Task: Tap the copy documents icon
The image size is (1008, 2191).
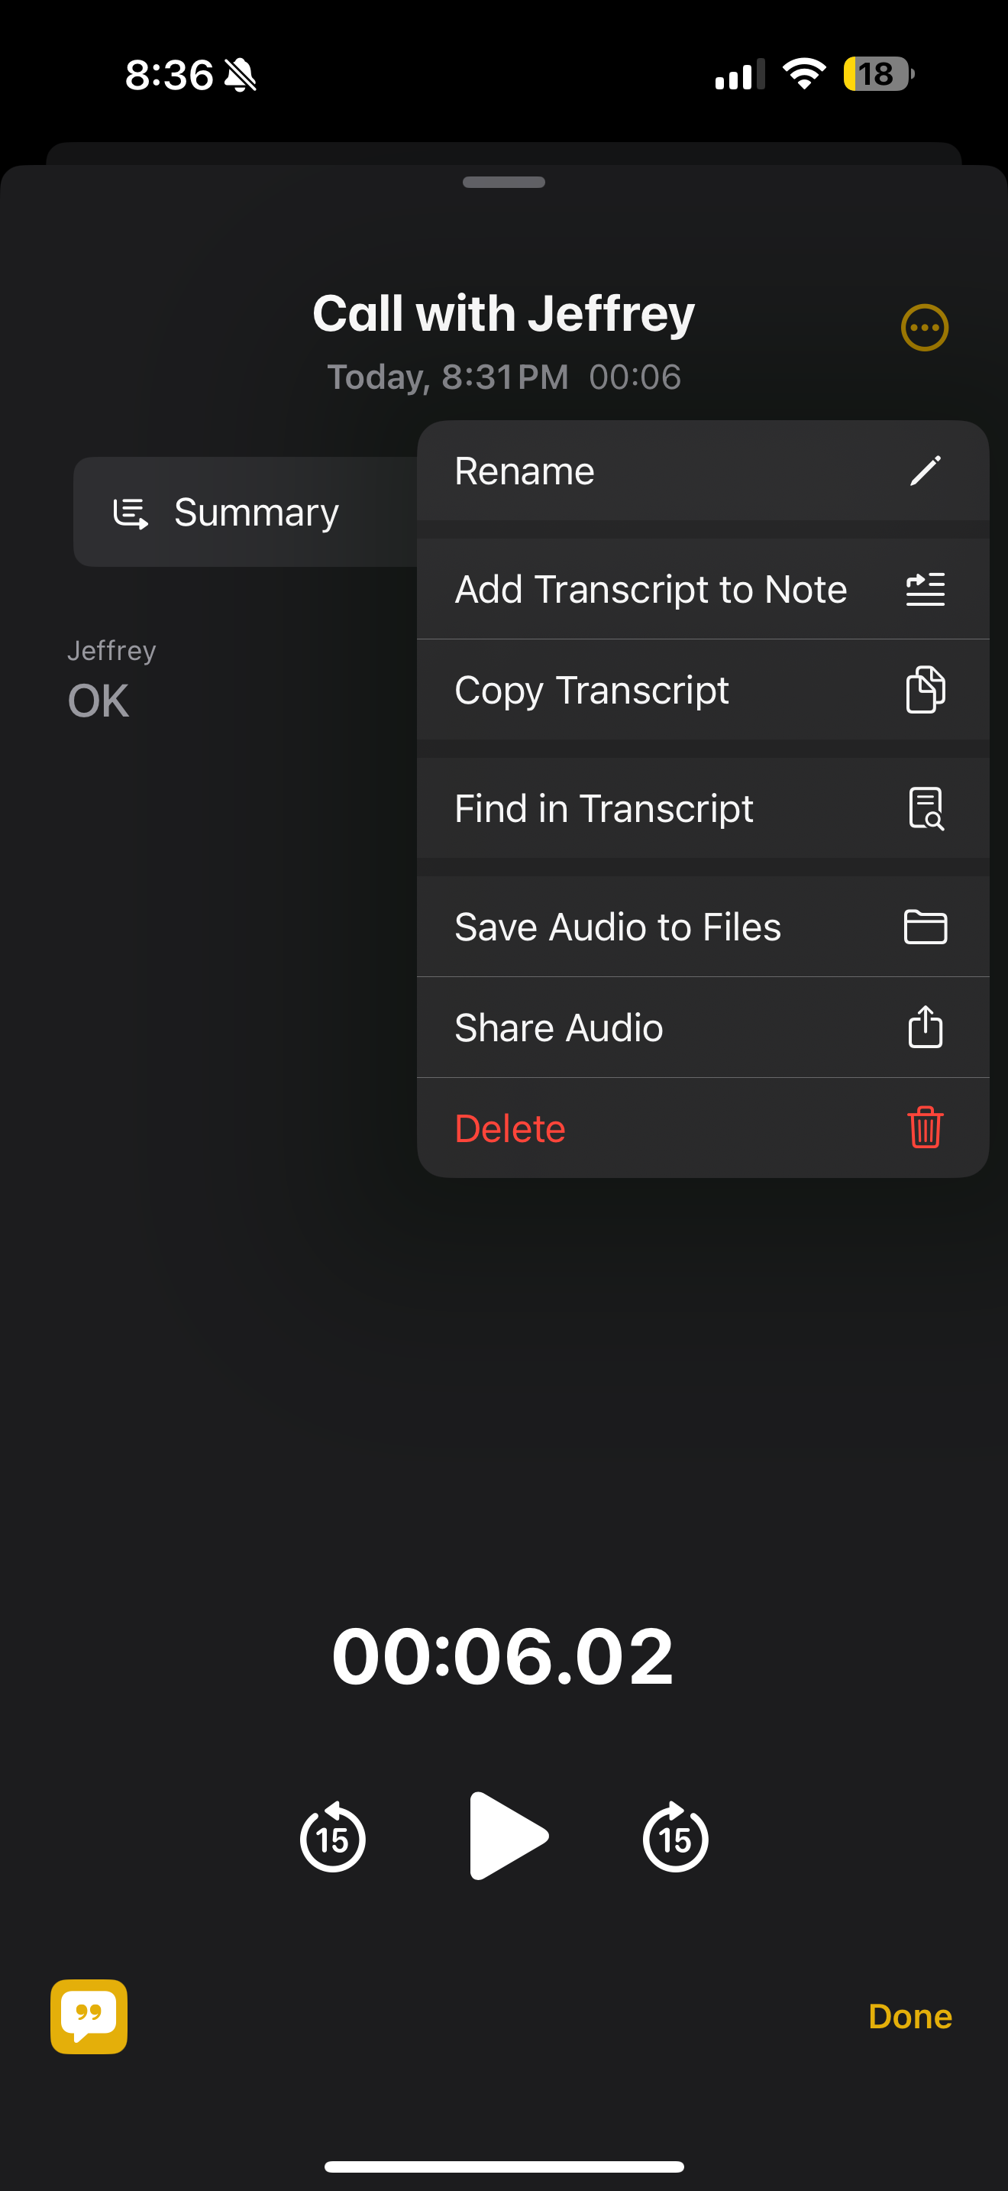Action: [x=925, y=690]
